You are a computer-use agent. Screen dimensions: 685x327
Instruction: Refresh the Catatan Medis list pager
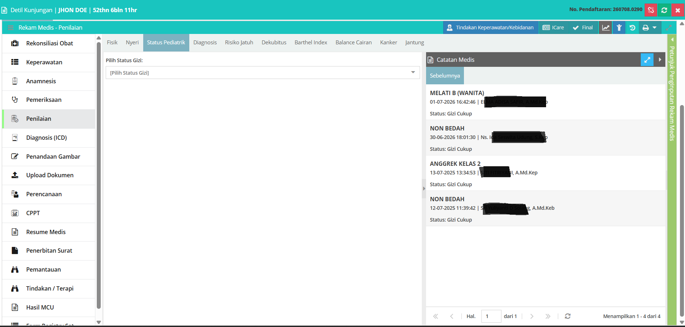567,316
